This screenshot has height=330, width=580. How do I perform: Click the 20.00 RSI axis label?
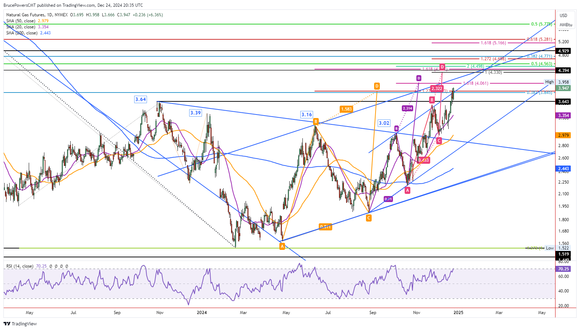point(564,306)
